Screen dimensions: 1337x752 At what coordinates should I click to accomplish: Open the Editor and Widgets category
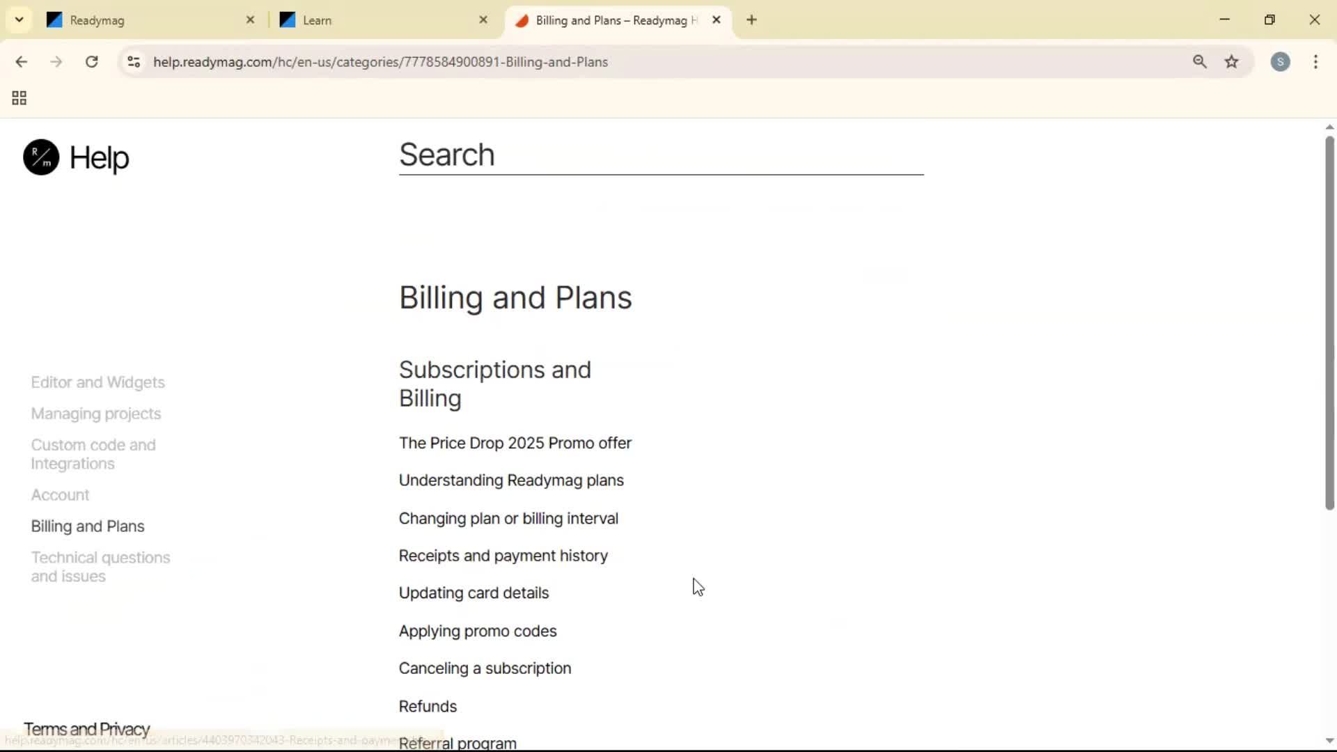tap(97, 382)
